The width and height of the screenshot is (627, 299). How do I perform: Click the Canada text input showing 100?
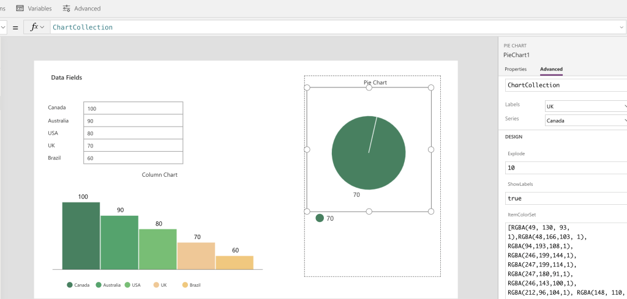pos(133,108)
